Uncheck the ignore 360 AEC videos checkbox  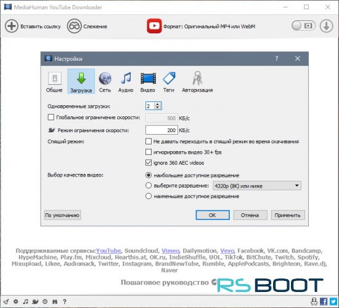coord(149,163)
